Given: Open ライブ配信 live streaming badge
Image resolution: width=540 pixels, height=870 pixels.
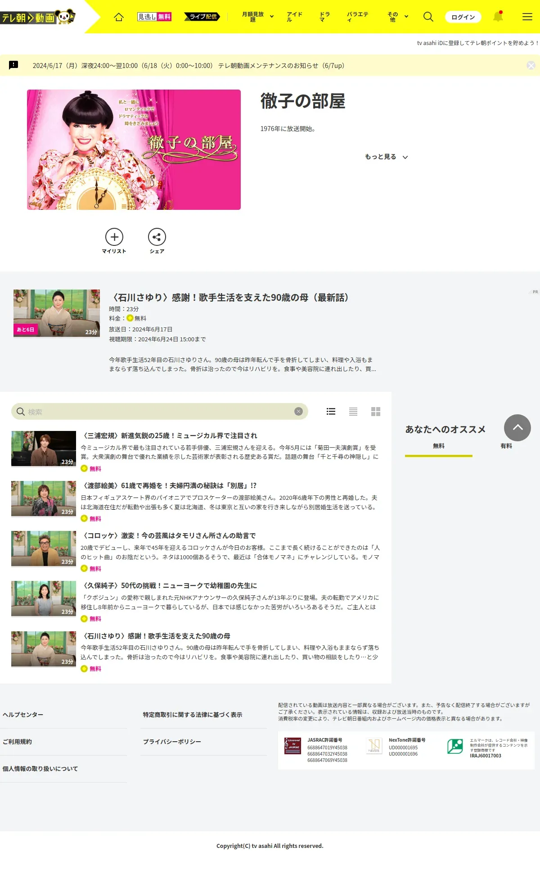Looking at the screenshot, I should pyautogui.click(x=202, y=17).
